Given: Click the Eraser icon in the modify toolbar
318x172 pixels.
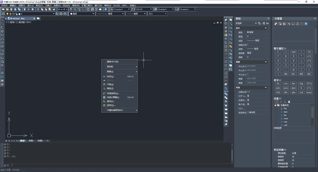Looking at the screenshot, I should click(226, 20).
